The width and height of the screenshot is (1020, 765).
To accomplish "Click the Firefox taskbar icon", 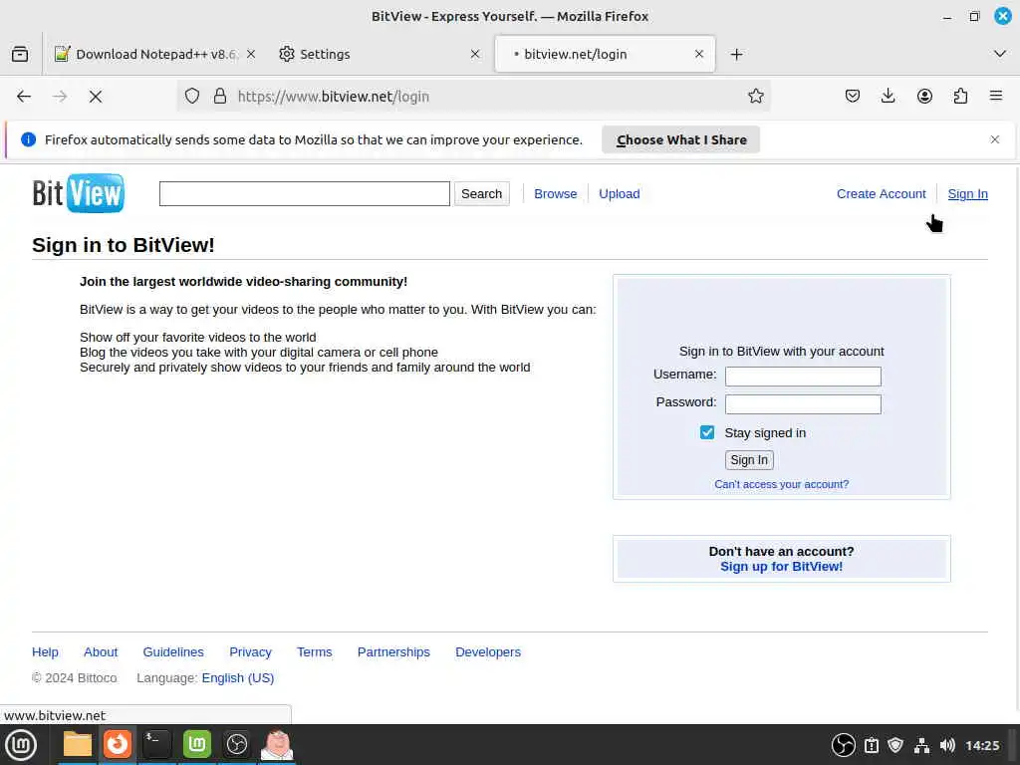I will (x=118, y=744).
